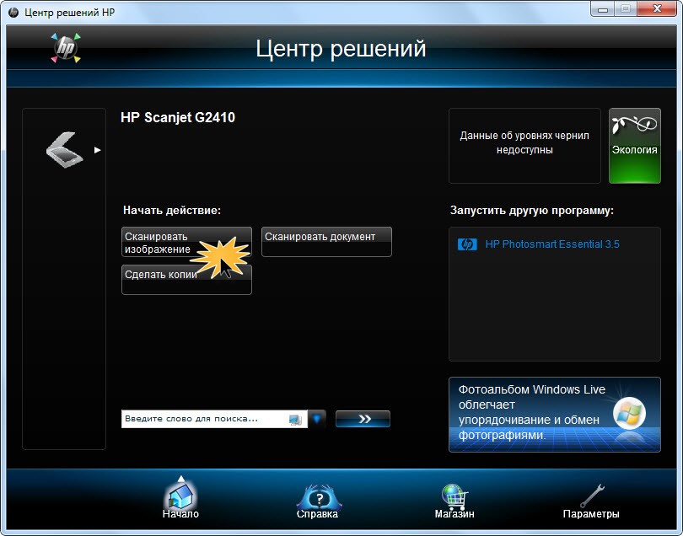Screen dimensions: 683x536
Task: Click the HP logo in the header
Action: [66, 48]
